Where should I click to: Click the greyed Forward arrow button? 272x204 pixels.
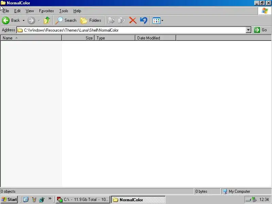pyautogui.click(x=31, y=20)
